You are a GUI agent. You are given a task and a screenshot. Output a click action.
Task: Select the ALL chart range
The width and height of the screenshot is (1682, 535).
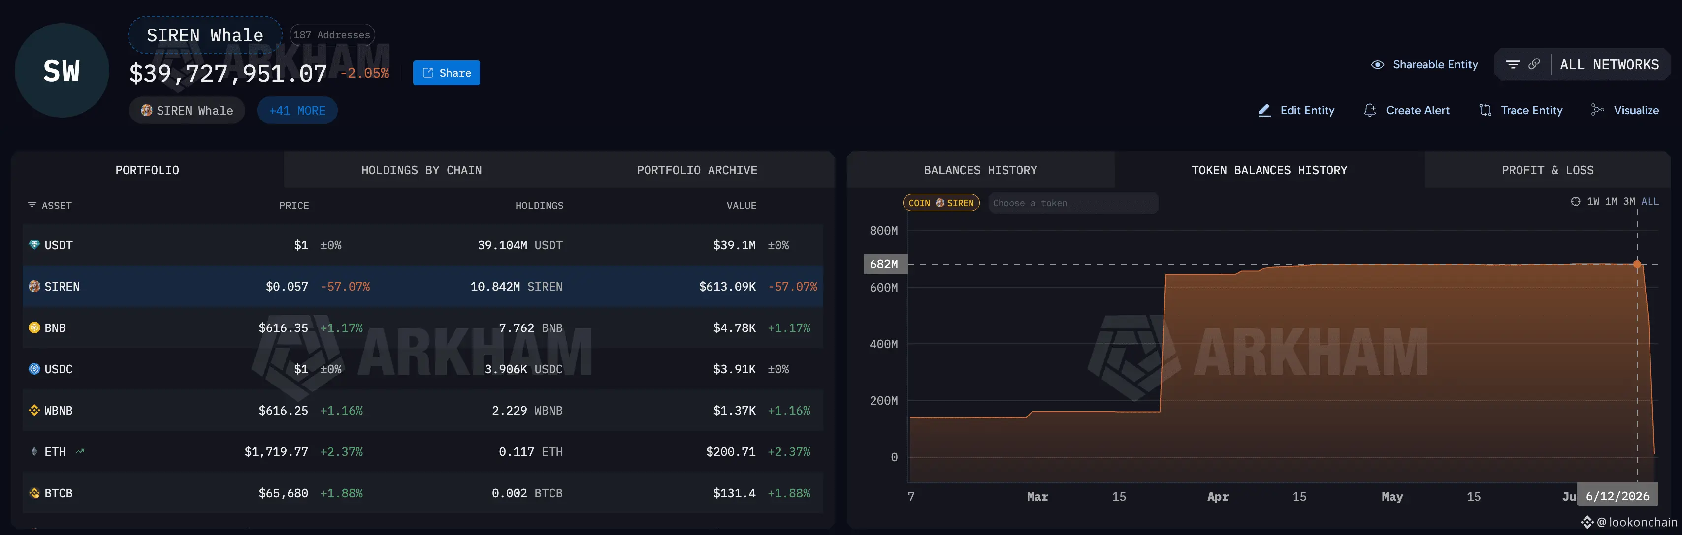point(1650,202)
